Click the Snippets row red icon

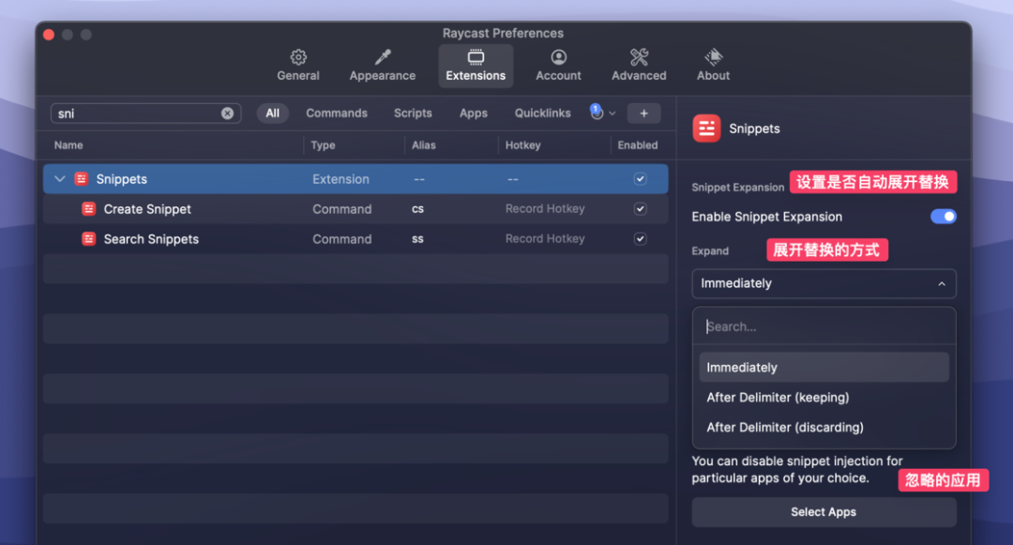(x=81, y=179)
